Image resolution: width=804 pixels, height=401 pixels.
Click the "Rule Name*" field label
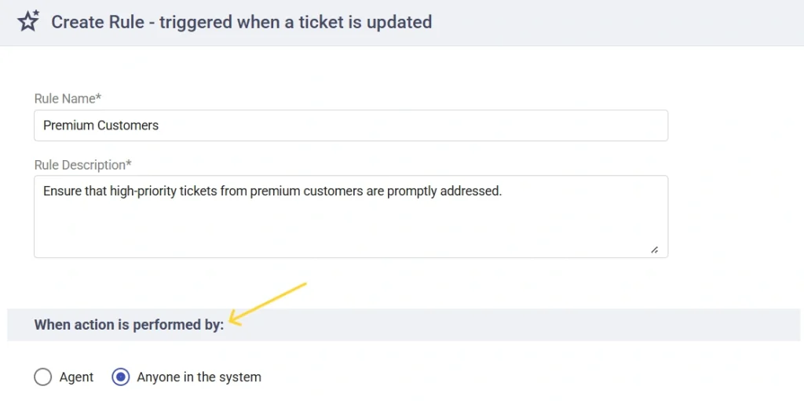[68, 99]
